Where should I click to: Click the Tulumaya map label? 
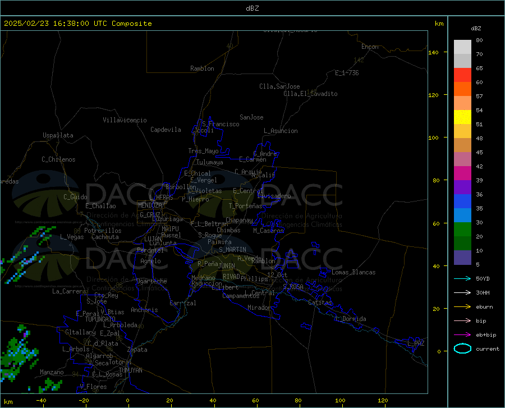click(210, 162)
